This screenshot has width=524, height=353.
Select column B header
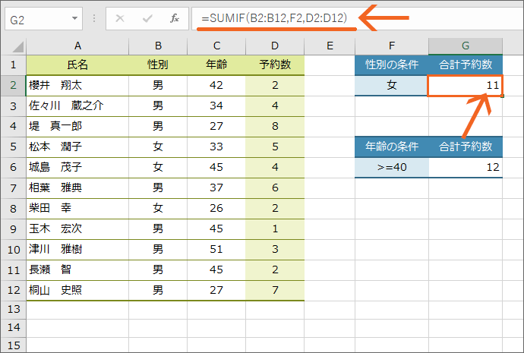point(158,46)
